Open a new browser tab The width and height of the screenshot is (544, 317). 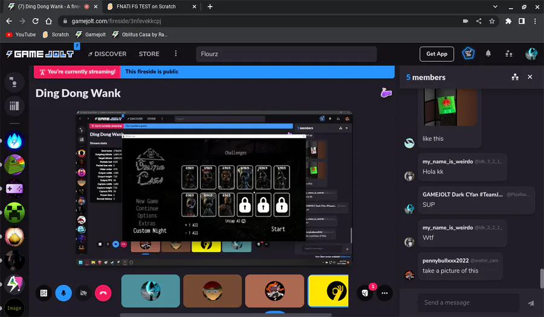(x=210, y=7)
